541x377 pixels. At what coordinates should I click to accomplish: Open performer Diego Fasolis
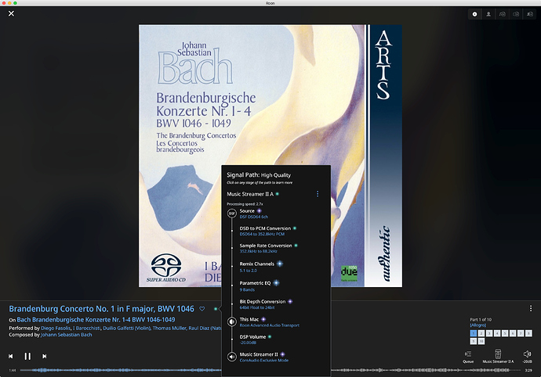[x=56, y=328]
